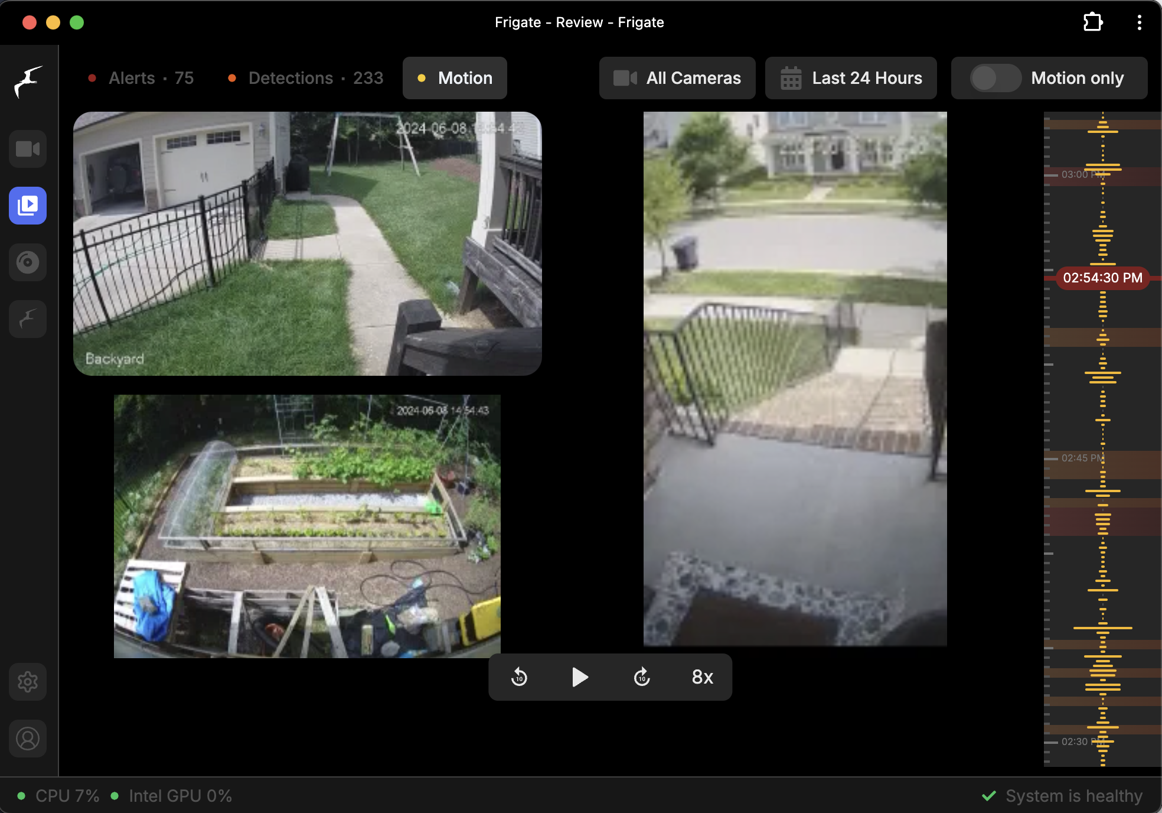This screenshot has height=813, width=1162.
Task: Select the review/clips icon
Action: [x=27, y=205]
